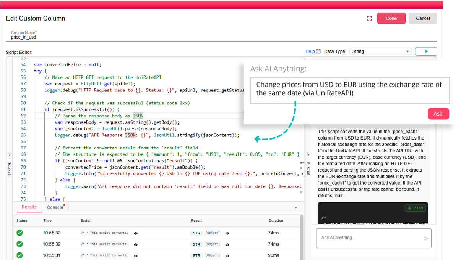Click the results table vertical scrollbar
Screen dimensions: 456x260
point(301,238)
